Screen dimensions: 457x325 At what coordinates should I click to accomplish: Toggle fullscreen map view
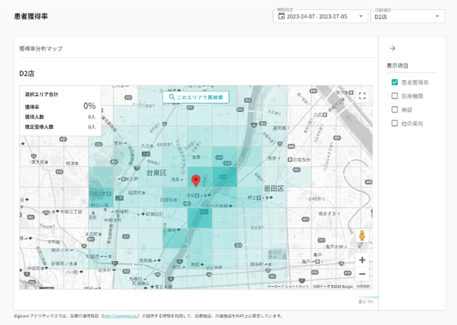coord(362,96)
